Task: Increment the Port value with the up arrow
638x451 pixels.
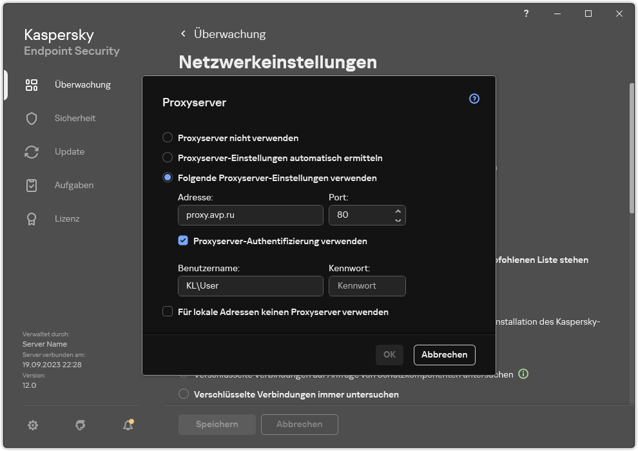Action: 398,211
